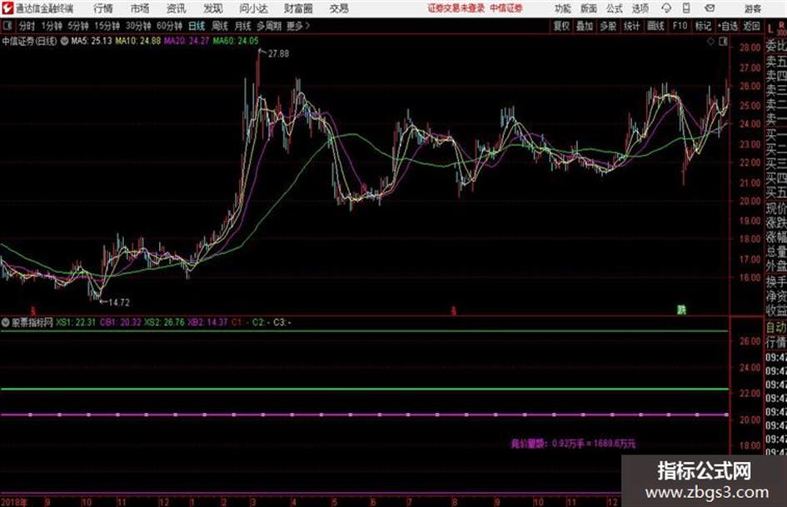This screenshot has height=507, width=787.
Task: Expand the 更多 periods dropdown
Action: (x=297, y=26)
